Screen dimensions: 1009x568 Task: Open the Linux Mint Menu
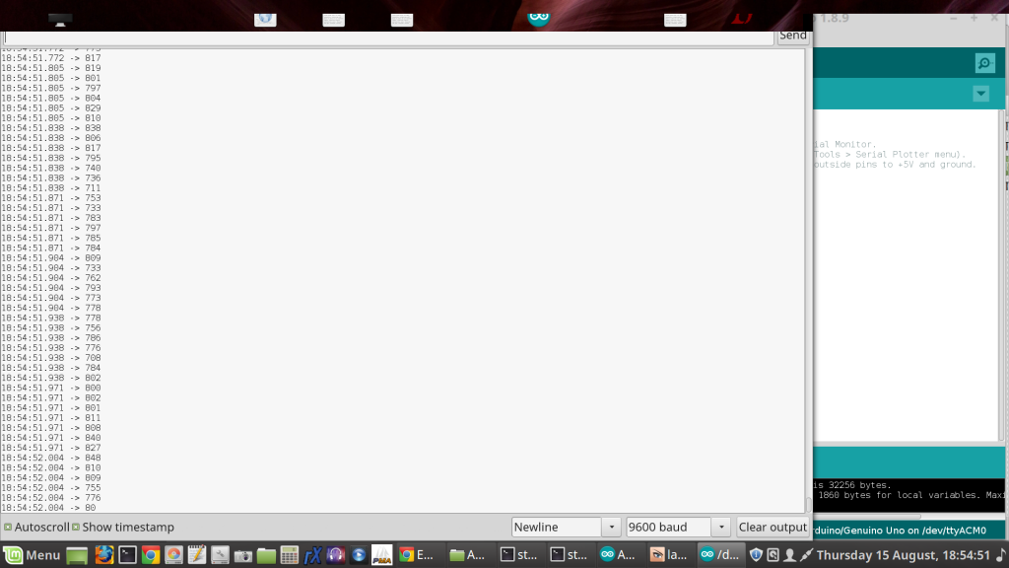click(x=32, y=555)
